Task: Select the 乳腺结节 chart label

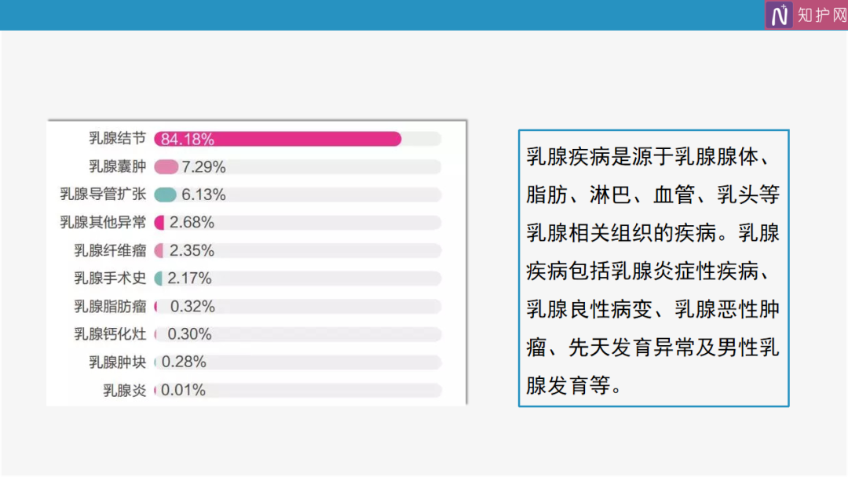Action: pyautogui.click(x=118, y=139)
